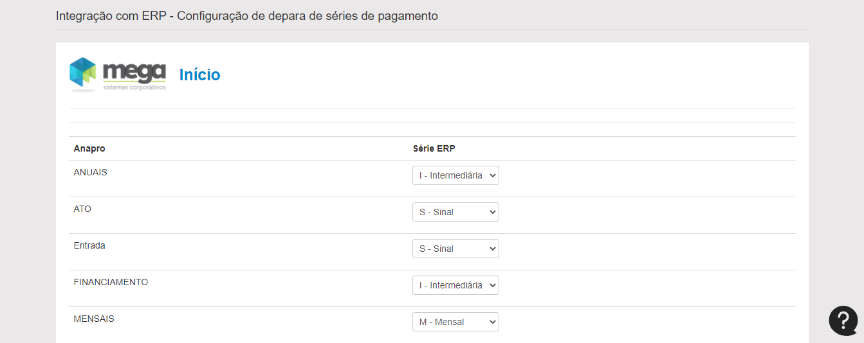Viewport: 864px width, 343px height.
Task: Select the ATO row label
Action: 82,209
